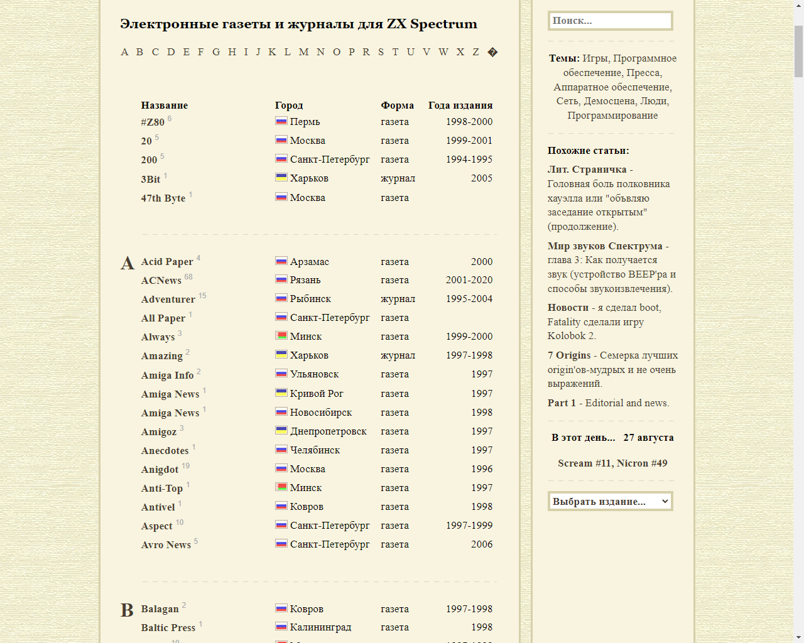Open the Nicron #49 issue link
Viewport: 804px width, 643px height.
pos(642,463)
